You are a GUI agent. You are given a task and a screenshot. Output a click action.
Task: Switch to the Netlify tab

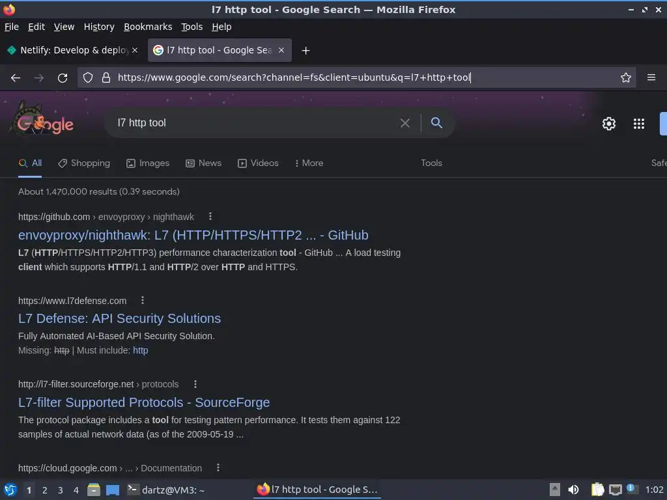tap(72, 50)
